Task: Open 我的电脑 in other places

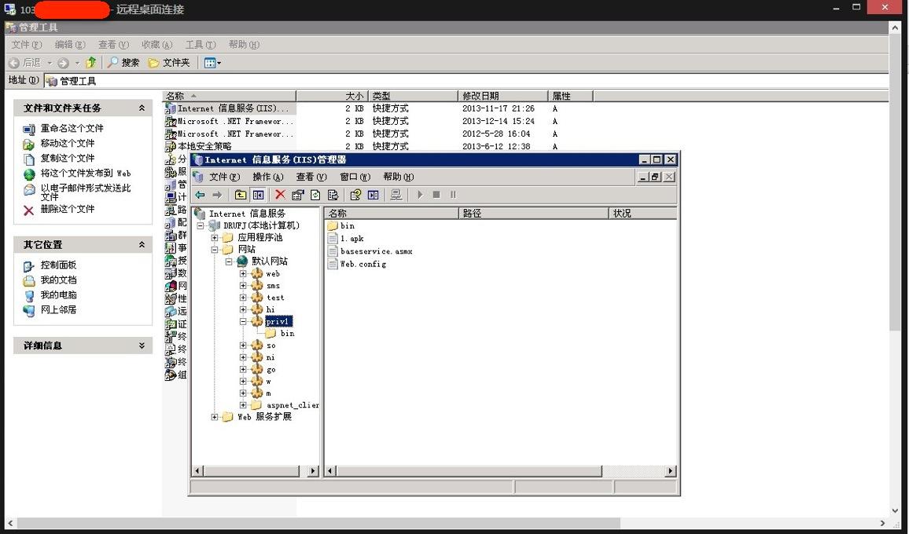Action: (x=58, y=294)
